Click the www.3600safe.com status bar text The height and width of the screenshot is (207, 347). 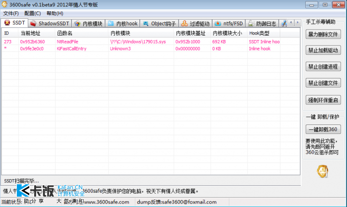107,202
